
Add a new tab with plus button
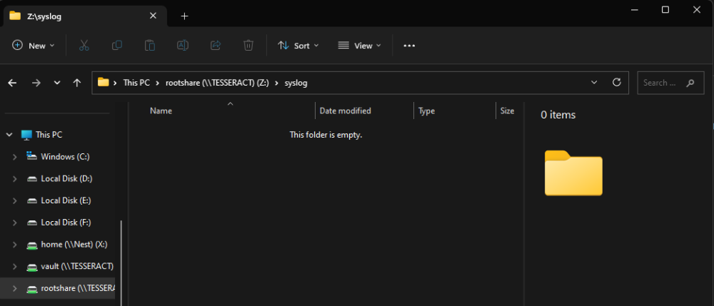pos(184,16)
